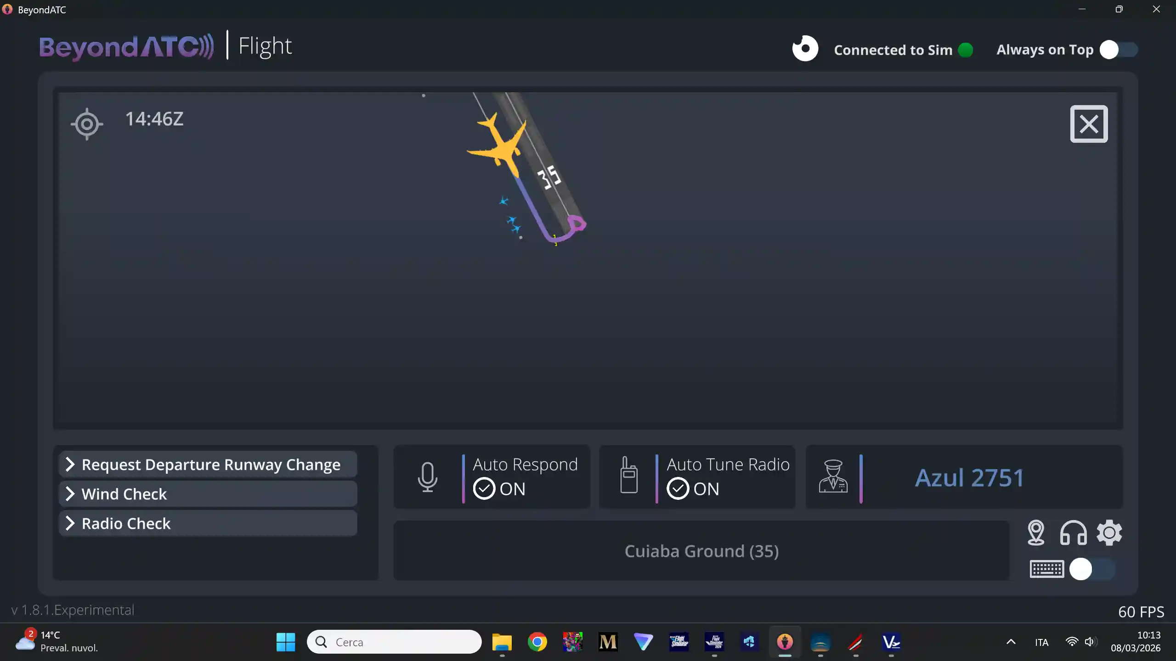Viewport: 1176px width, 661px height.
Task: Click the map recenter crosshair icon
Action: coord(87,124)
